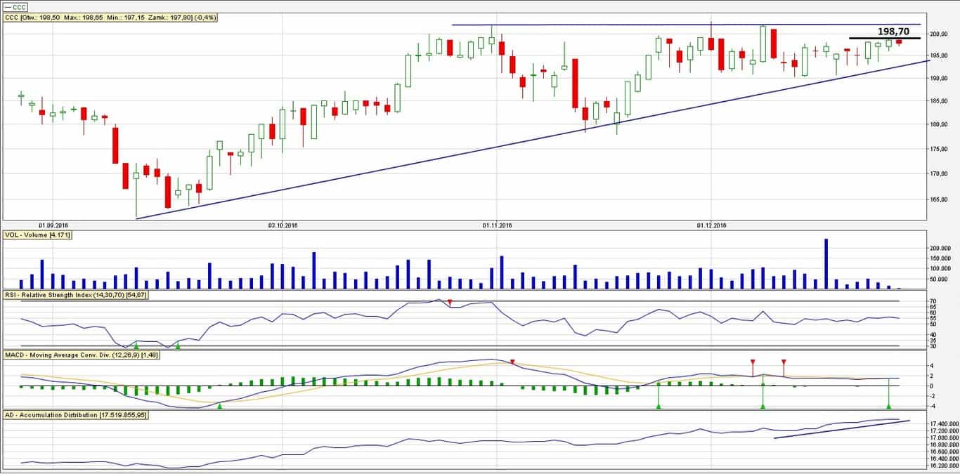960x474 pixels.
Task: Click the last red MACD sell marker
Action: click(x=784, y=362)
